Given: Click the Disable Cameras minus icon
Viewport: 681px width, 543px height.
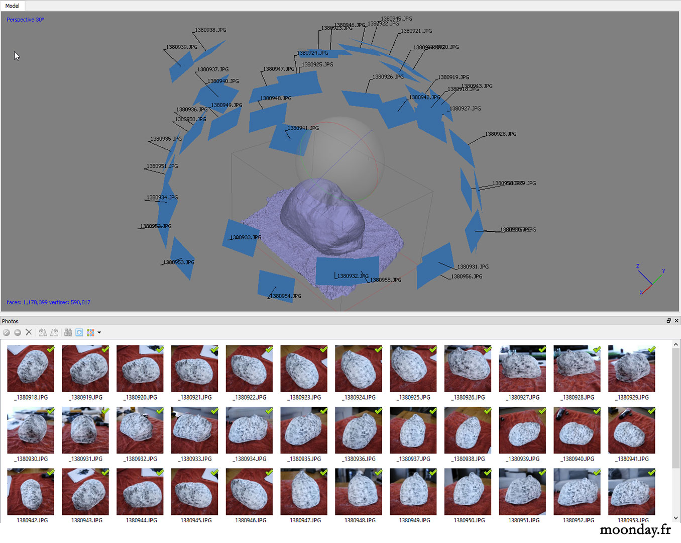Looking at the screenshot, I should [x=18, y=332].
